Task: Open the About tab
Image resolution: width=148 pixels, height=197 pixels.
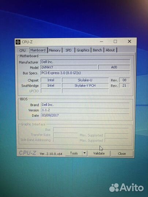Action: (110, 50)
